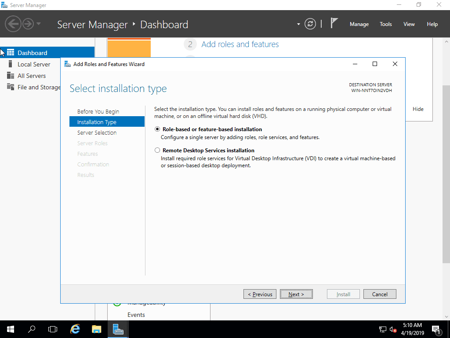Image resolution: width=450 pixels, height=338 pixels.
Task: Click the Next button in wizard
Action: [x=296, y=294]
